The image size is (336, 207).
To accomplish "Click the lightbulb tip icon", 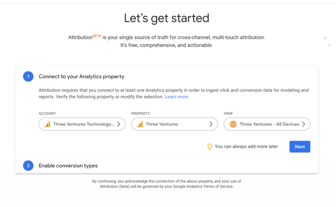I will tap(209, 147).
